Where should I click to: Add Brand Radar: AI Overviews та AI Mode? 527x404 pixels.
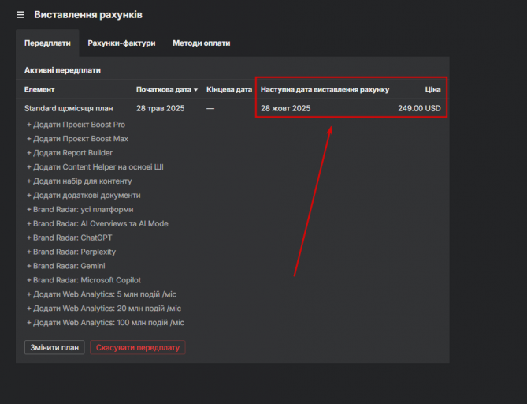pyautogui.click(x=98, y=223)
